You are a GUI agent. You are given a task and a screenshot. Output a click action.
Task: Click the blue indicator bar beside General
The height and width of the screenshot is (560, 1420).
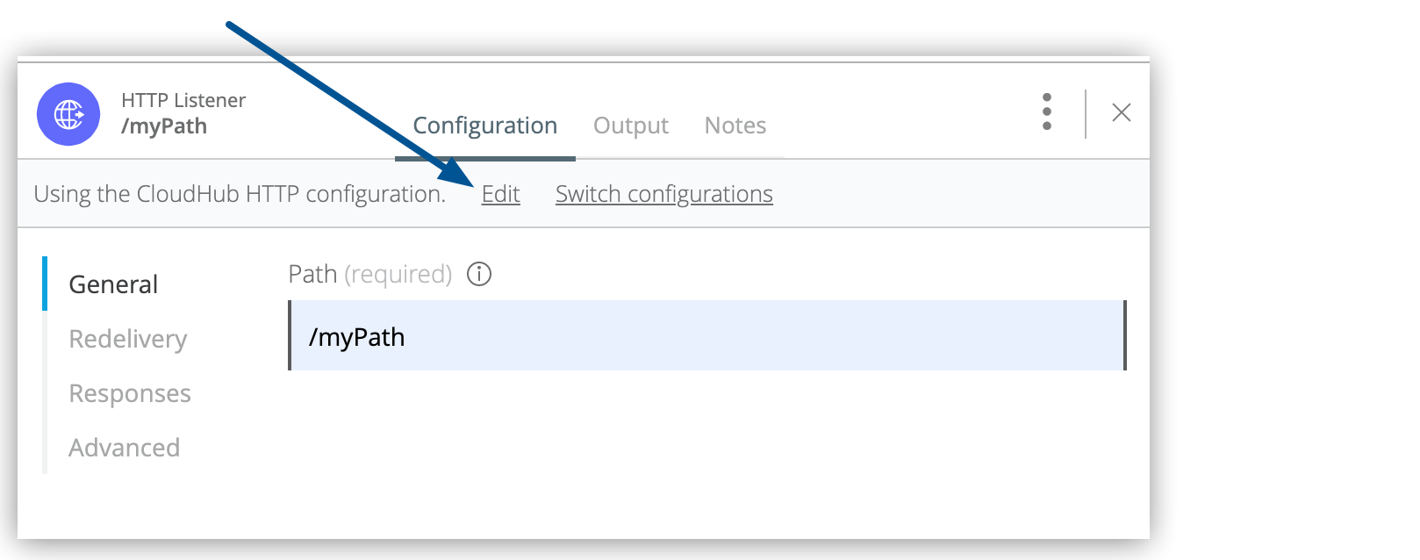[x=45, y=284]
